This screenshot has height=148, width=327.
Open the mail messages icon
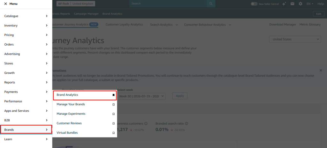293,4
